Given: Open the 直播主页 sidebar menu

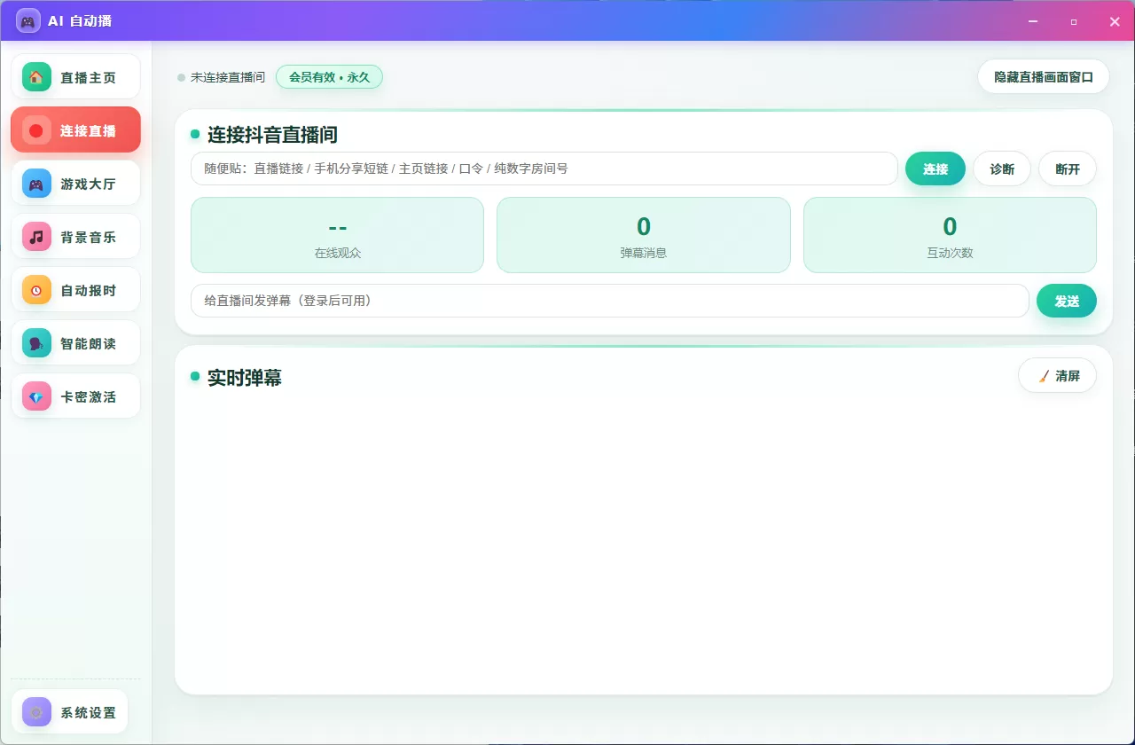Looking at the screenshot, I should point(75,77).
